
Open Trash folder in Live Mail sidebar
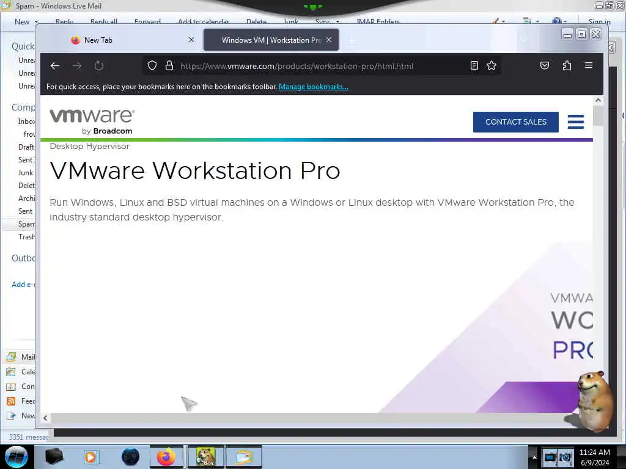[x=26, y=237]
